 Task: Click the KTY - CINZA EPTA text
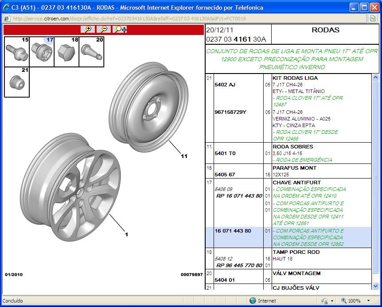coord(294,125)
